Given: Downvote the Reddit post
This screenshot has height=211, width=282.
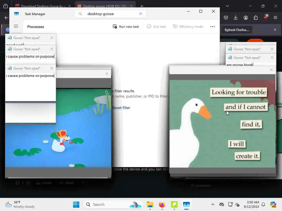Looking at the screenshot, I should tap(28, 183).
